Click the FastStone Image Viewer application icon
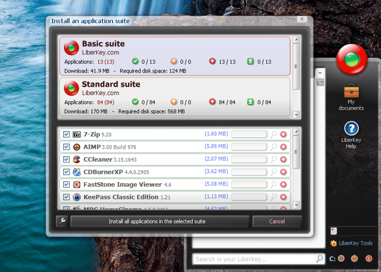 click(x=77, y=185)
